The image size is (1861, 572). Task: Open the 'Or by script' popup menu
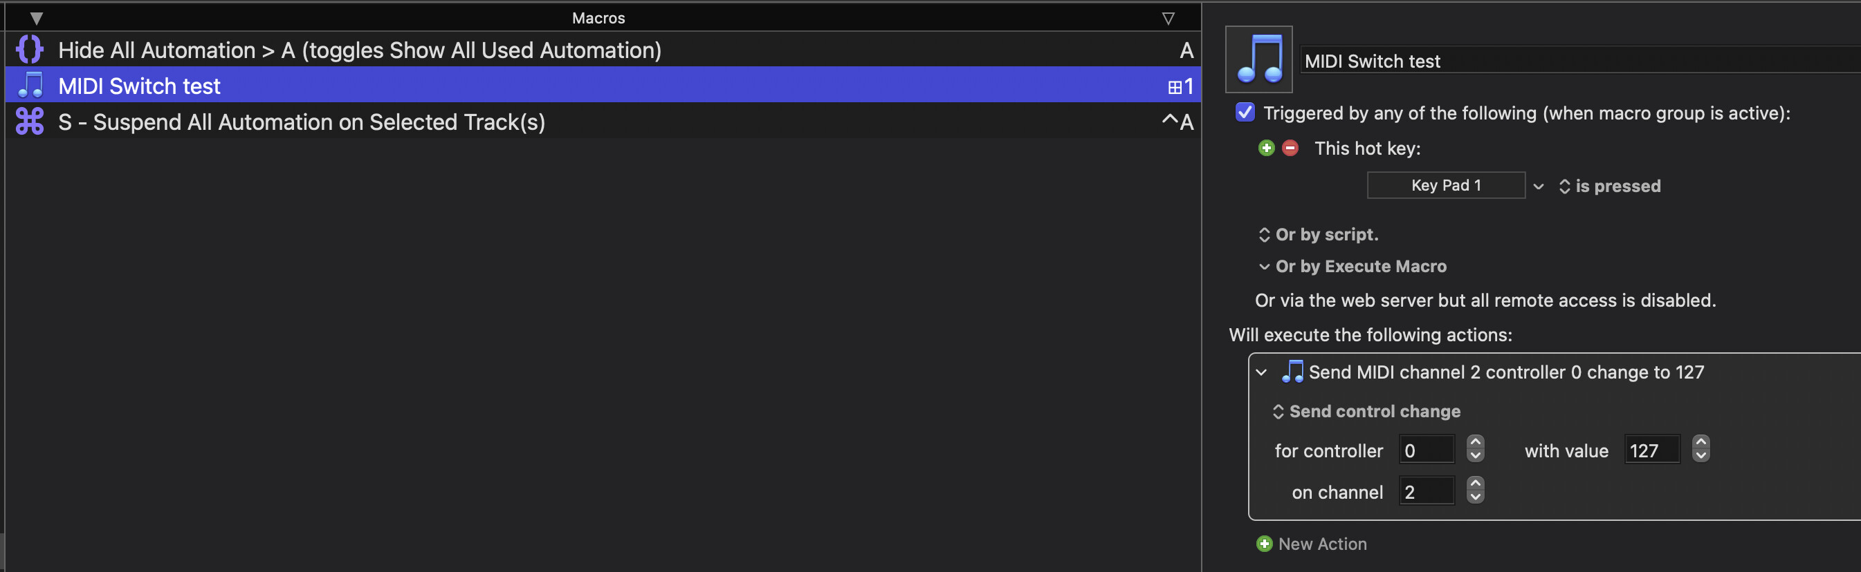[1319, 234]
